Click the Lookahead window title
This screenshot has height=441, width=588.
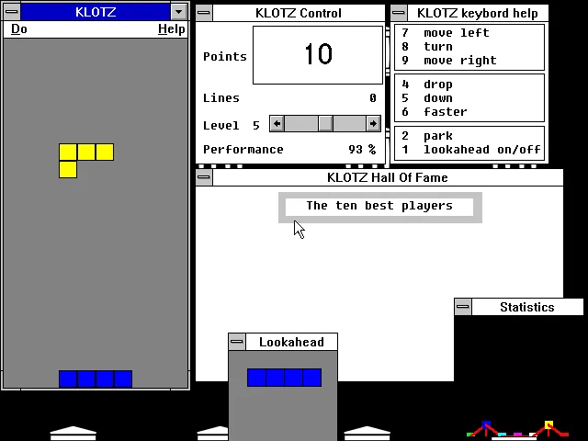click(x=291, y=342)
